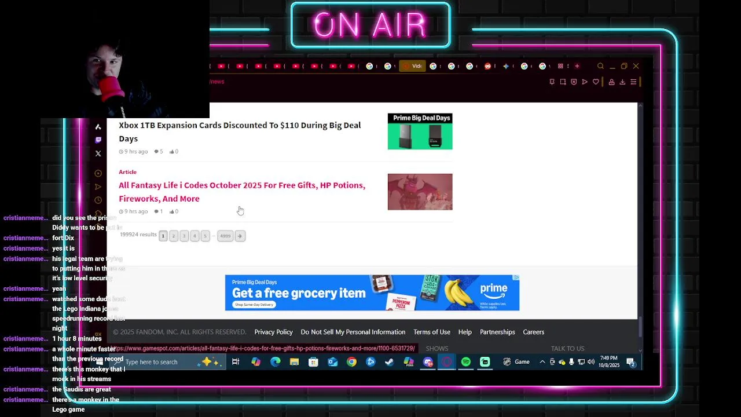Click the Fantasy Life article thumbnail
The image size is (741, 417).
pos(420,192)
